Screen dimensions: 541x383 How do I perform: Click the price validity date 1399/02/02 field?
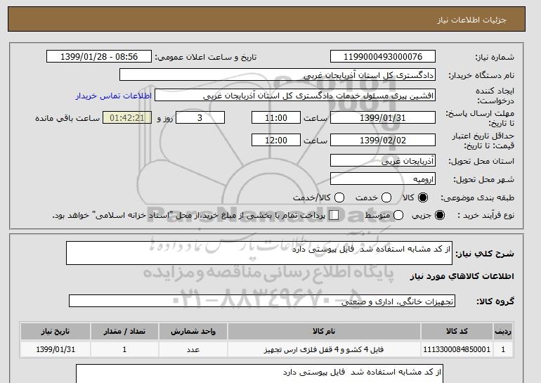pos(383,140)
